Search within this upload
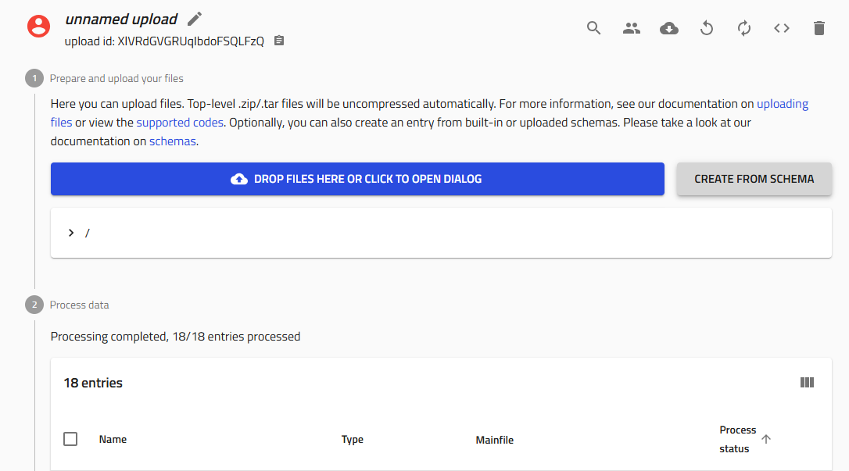Screen dimensions: 849x471 click(593, 27)
